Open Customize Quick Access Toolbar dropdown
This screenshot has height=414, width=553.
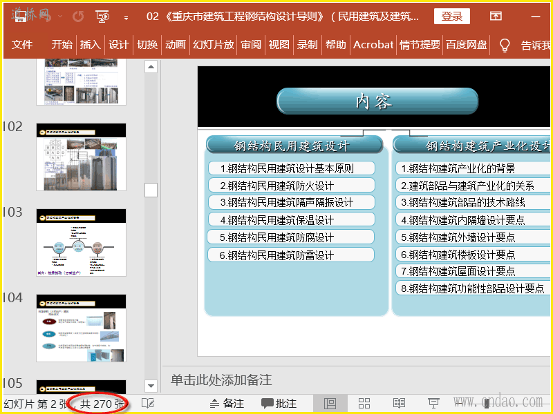126,18
